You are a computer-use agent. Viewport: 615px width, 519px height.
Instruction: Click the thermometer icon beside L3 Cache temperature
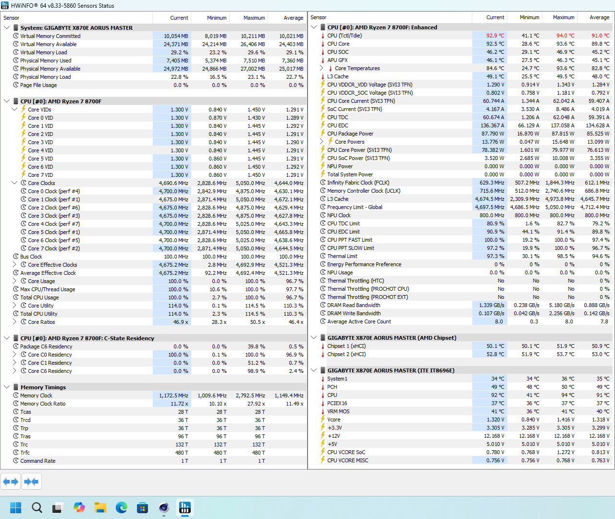point(323,76)
